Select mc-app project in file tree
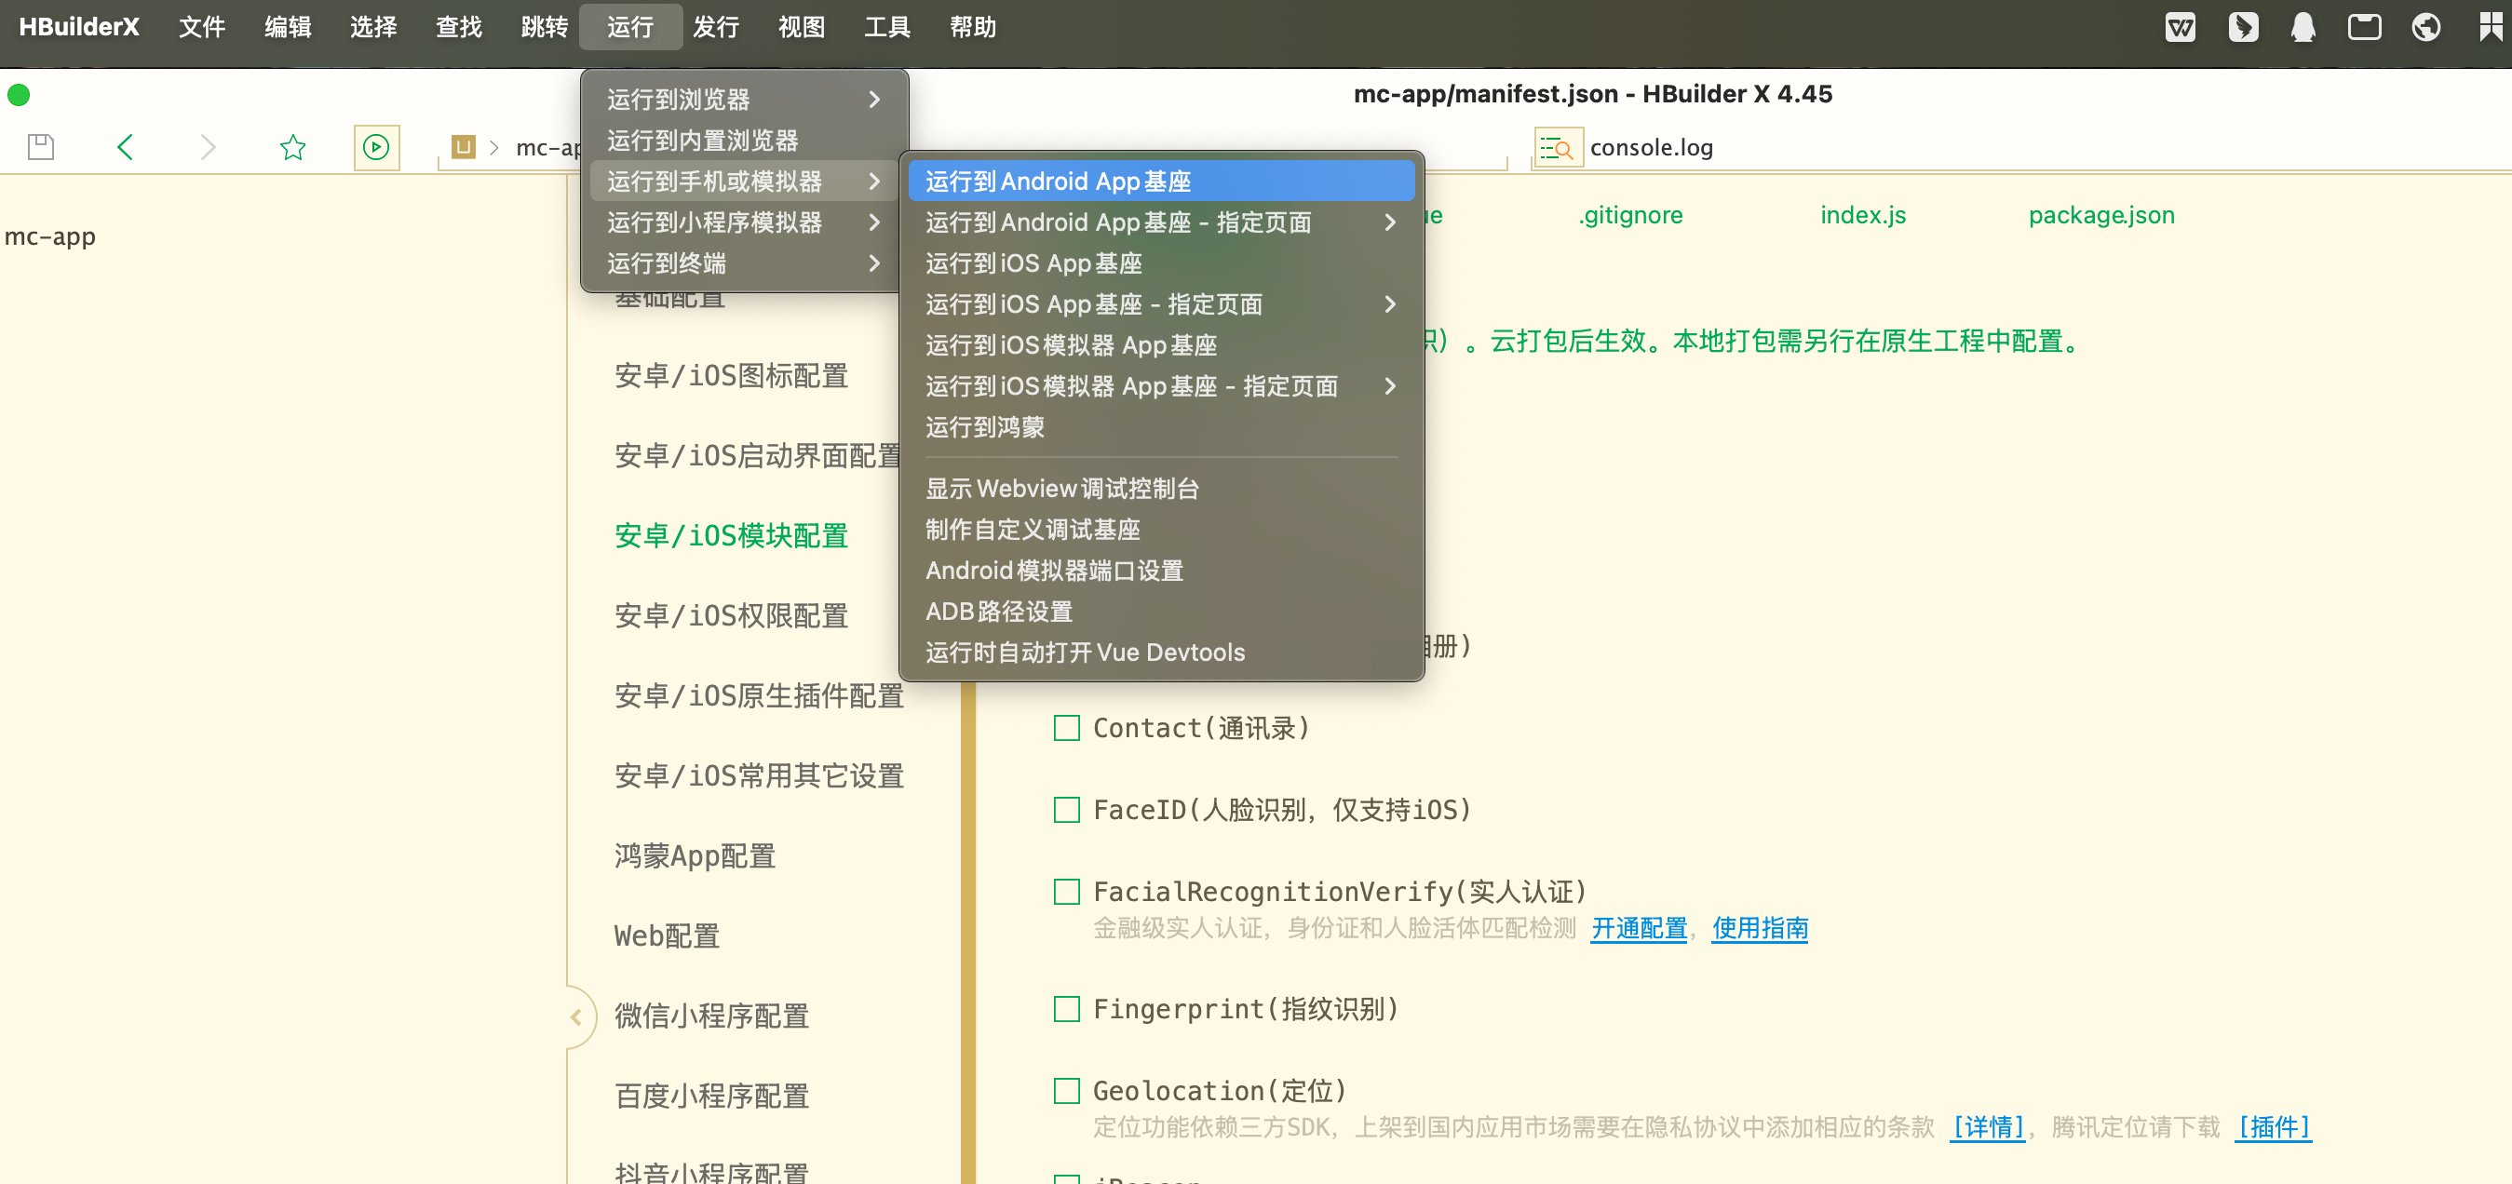This screenshot has height=1184, width=2512. 50,237
